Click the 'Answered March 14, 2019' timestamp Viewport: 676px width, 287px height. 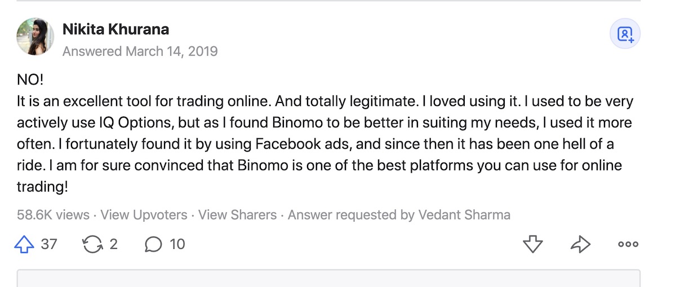click(140, 51)
